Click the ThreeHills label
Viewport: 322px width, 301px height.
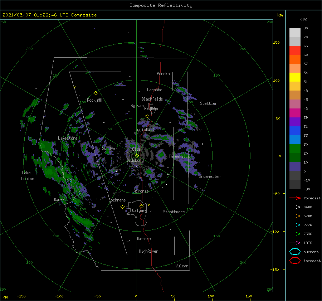pos(180,156)
